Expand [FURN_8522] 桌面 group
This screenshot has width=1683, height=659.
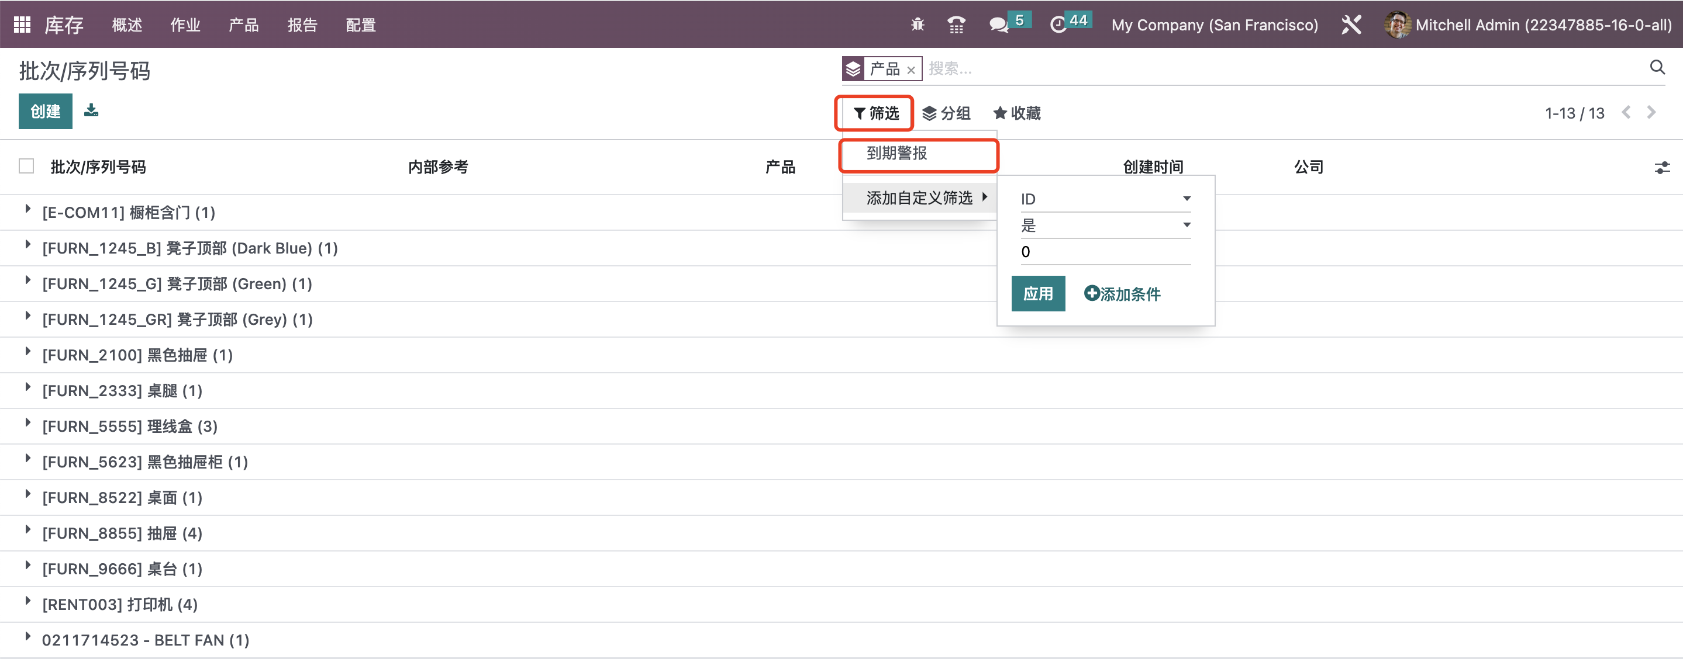coord(27,494)
